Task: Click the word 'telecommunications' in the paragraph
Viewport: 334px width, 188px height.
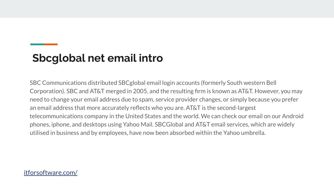Action: [x=56, y=116]
